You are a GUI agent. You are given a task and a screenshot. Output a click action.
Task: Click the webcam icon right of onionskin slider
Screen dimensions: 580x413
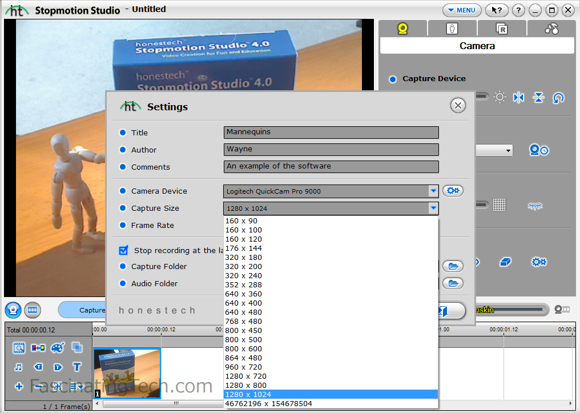coord(562,310)
